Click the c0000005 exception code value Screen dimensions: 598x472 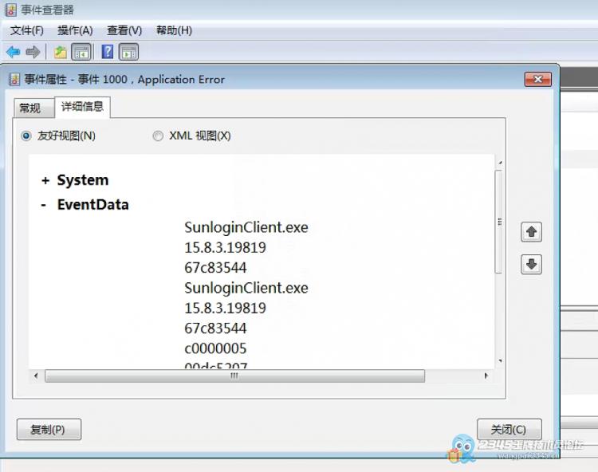[x=215, y=348]
